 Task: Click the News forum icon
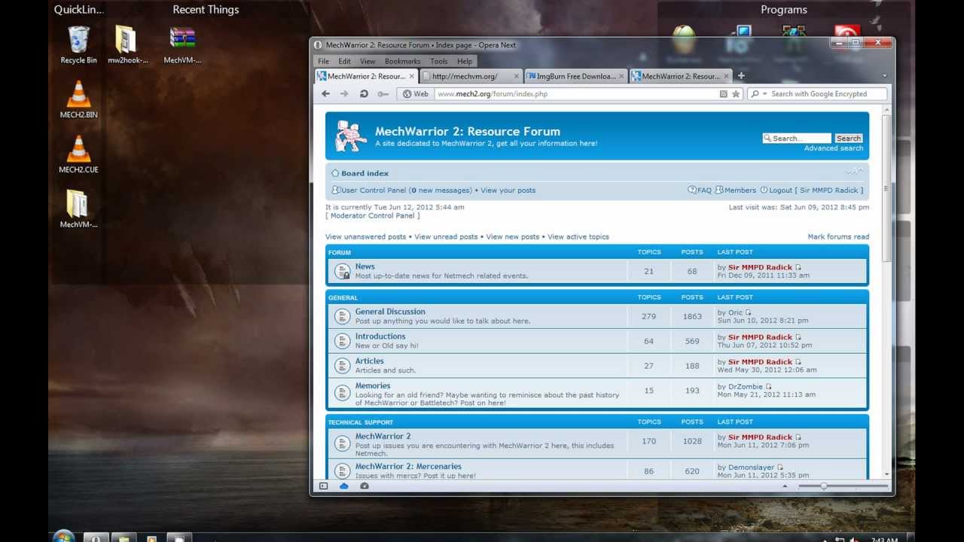[x=343, y=271]
